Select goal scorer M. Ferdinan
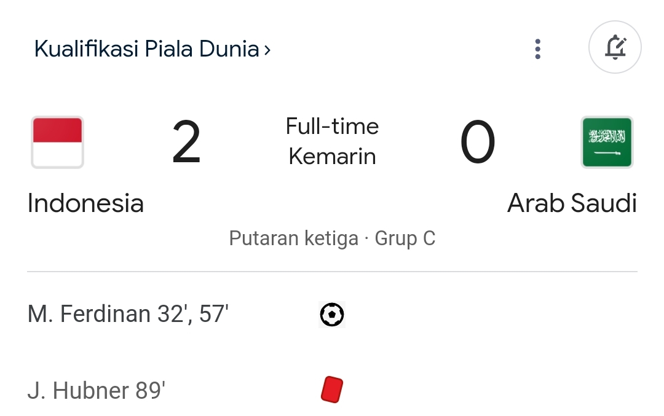This screenshot has height=416, width=664. coord(89,314)
